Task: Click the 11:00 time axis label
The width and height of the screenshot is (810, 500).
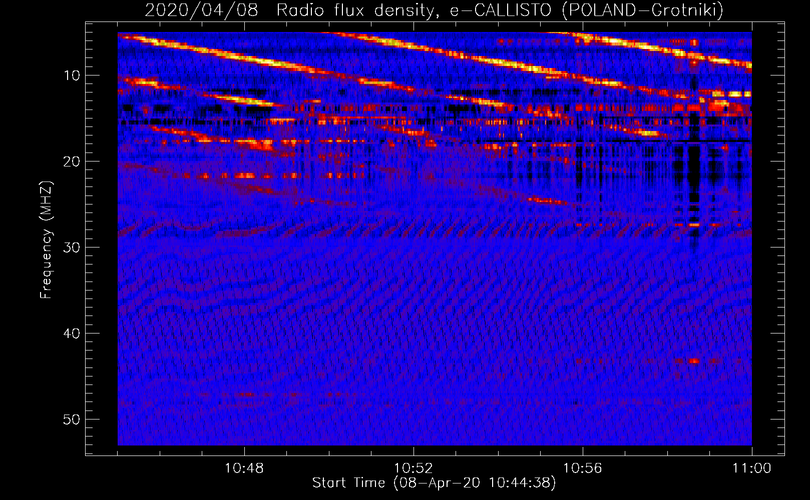Action: 752,468
